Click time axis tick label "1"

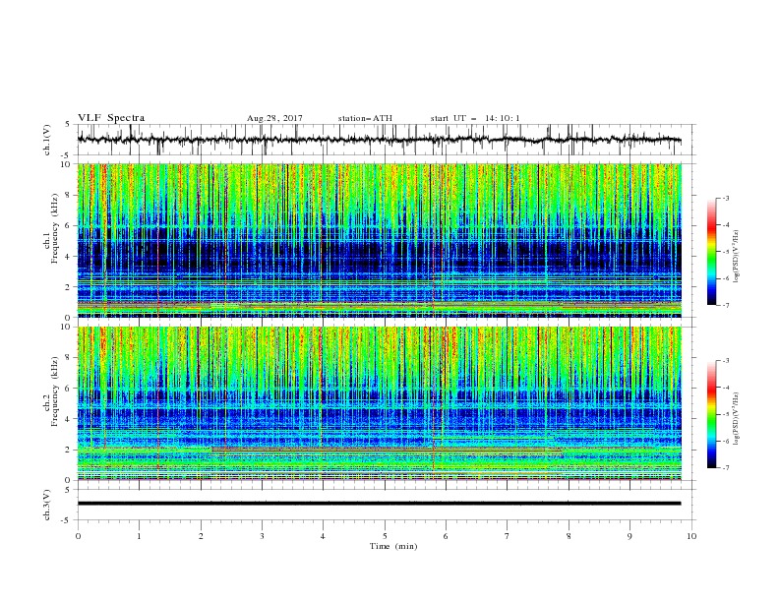pos(139,536)
